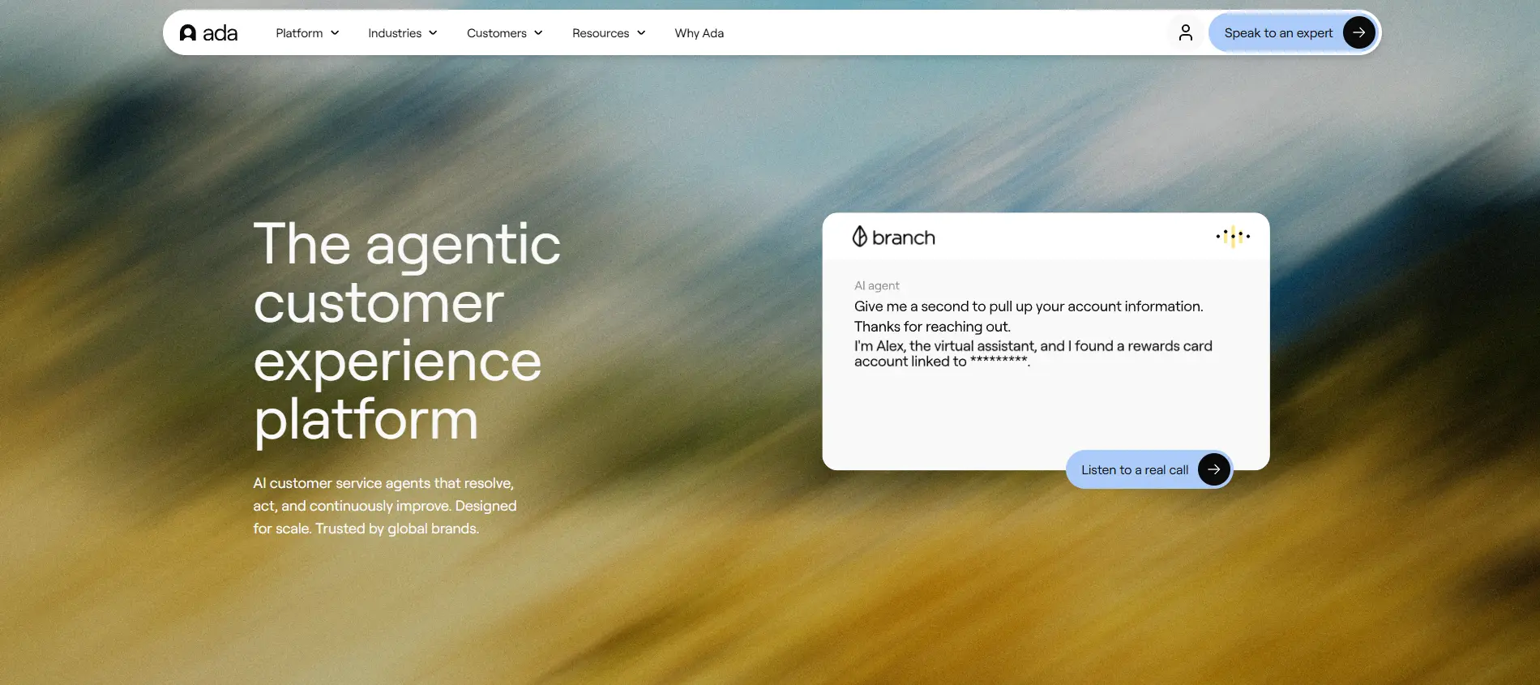Click the AI agent transcript text
1540x685 pixels.
click(1033, 333)
